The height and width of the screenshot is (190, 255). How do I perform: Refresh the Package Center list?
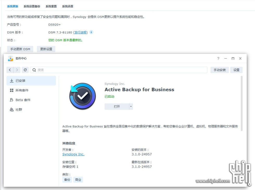coord(25,70)
